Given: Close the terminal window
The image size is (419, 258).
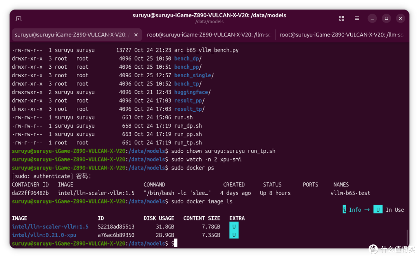Looking at the screenshot, I should [x=400, y=19].
